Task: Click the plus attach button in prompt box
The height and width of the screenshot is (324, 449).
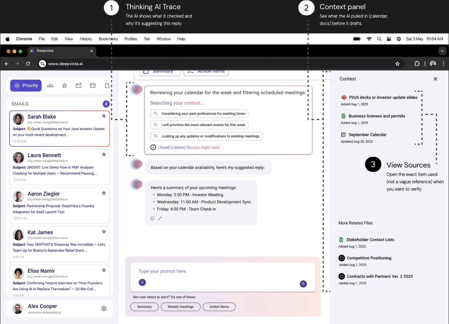Action: [x=143, y=282]
